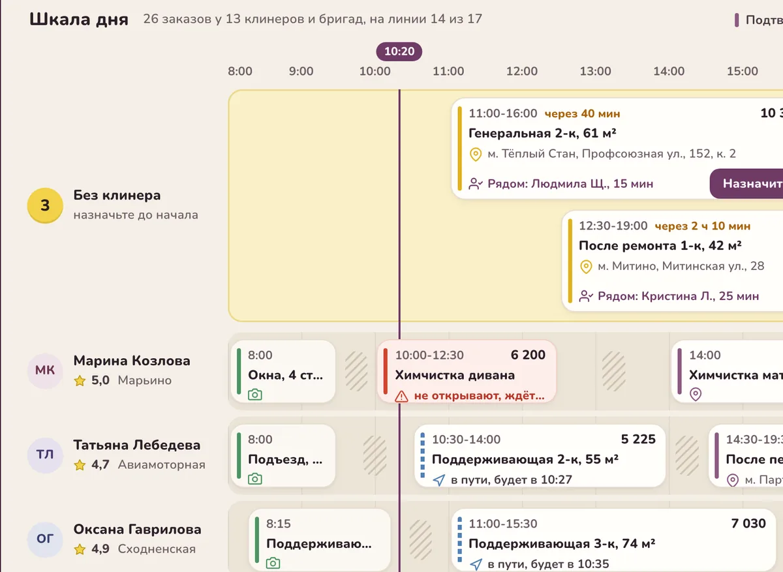This screenshot has width=783, height=572.
Task: Click the name Оксана Гаврилова
Action: click(x=137, y=530)
